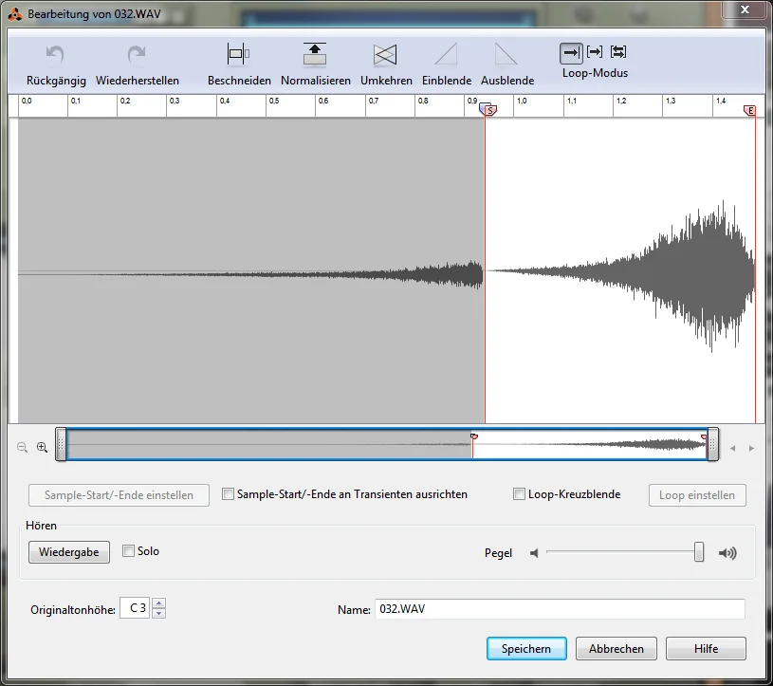773x686 pixels.
Task: Click the Wiederherstellen redo icon
Action: pyautogui.click(x=137, y=54)
